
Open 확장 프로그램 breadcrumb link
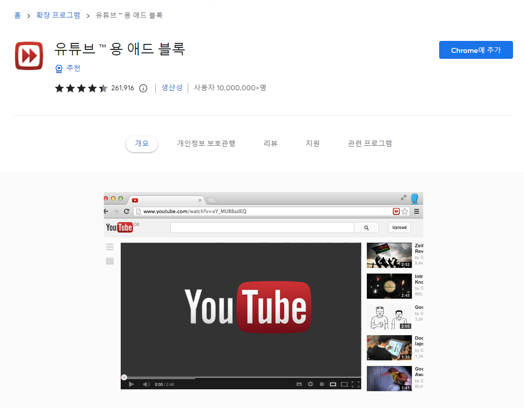58,15
